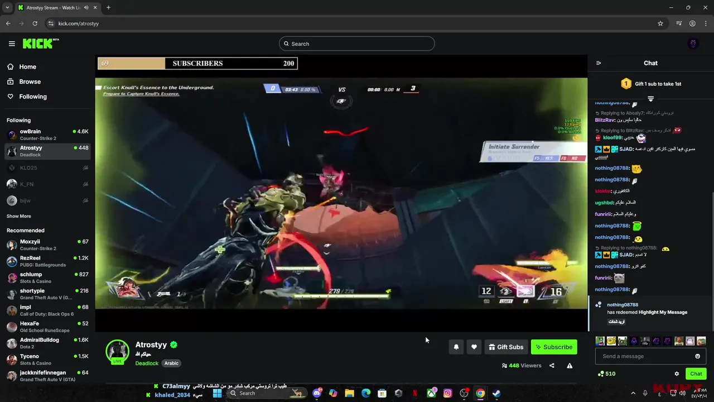The height and width of the screenshot is (402, 714).
Task: Open AdmiralBulldog recommended channel
Action: point(47,343)
